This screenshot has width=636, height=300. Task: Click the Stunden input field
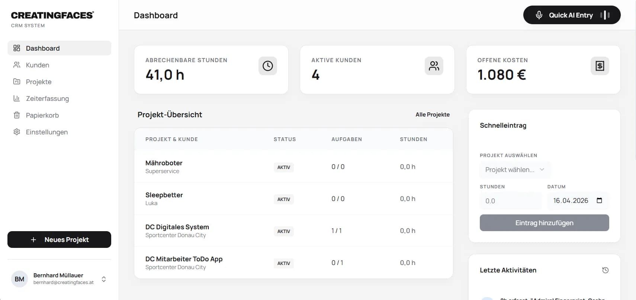pos(511,201)
